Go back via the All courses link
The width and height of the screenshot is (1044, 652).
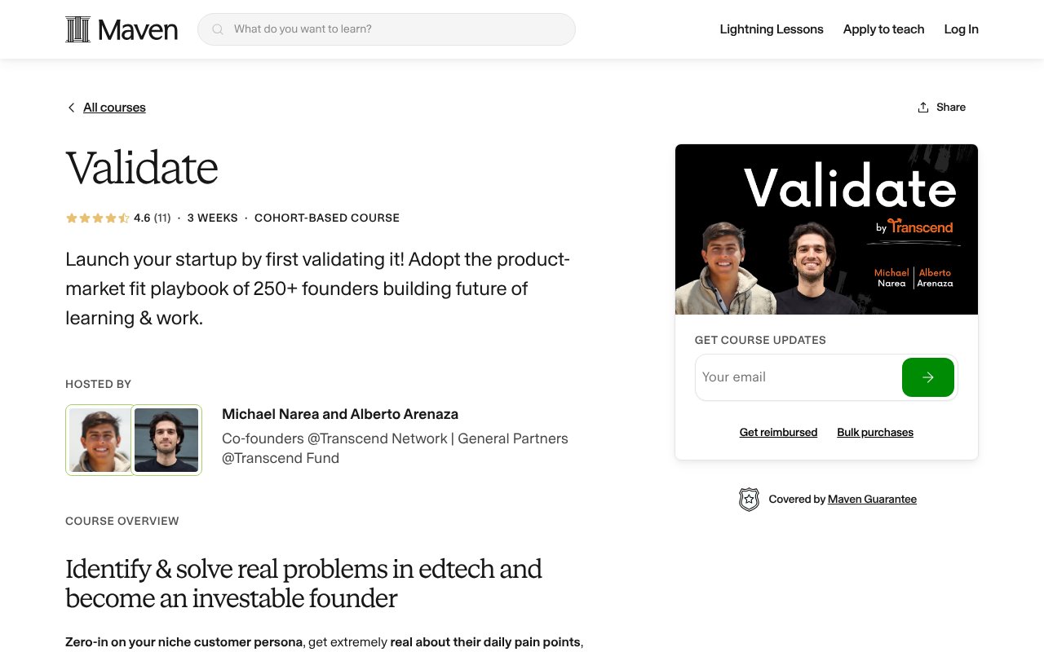114,107
